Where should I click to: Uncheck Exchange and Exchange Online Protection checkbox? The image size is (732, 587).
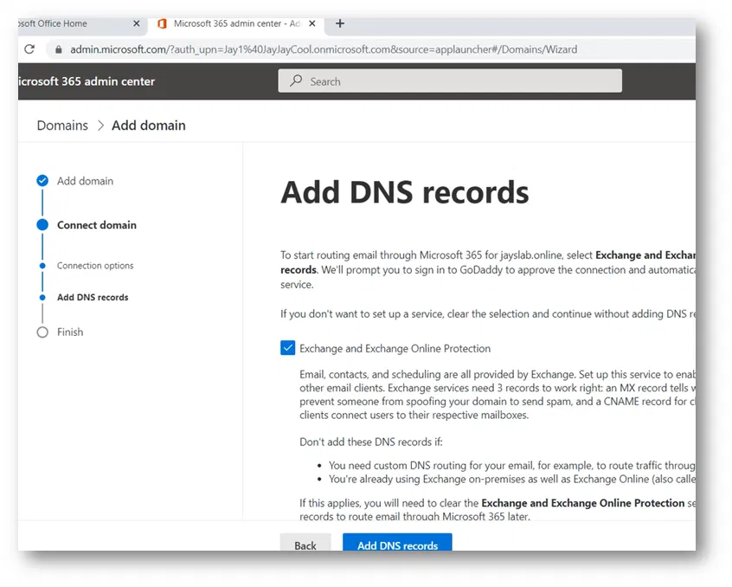pos(288,348)
